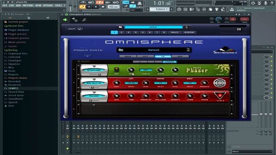Image resolution: width=276 pixels, height=155 pixels.
Task: Open the EDIT menu
Action: point(12,6)
